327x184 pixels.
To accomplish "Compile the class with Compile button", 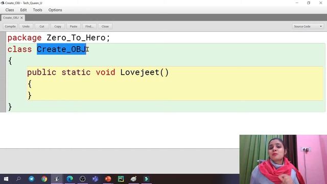I will pos(10,26).
